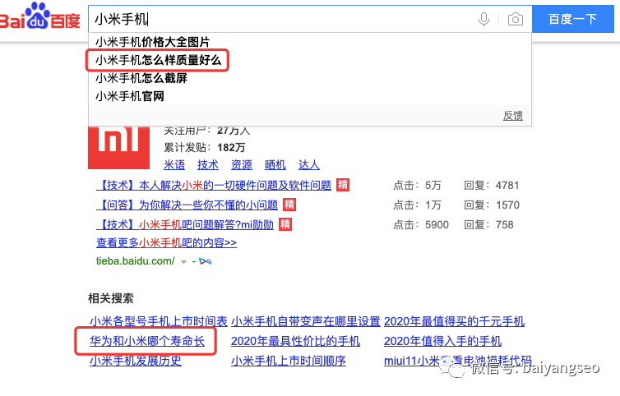The width and height of the screenshot is (620, 396).
Task: Click the Xiaomi MI logo thumbnail
Action: click(x=118, y=147)
